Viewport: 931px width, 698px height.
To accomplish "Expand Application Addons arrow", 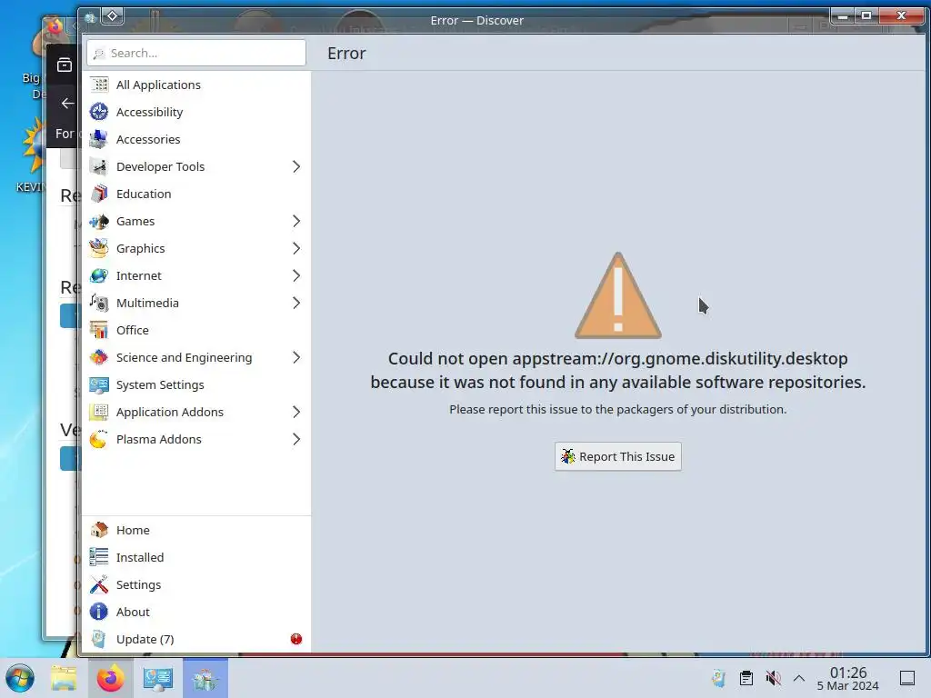I will pos(296,413).
